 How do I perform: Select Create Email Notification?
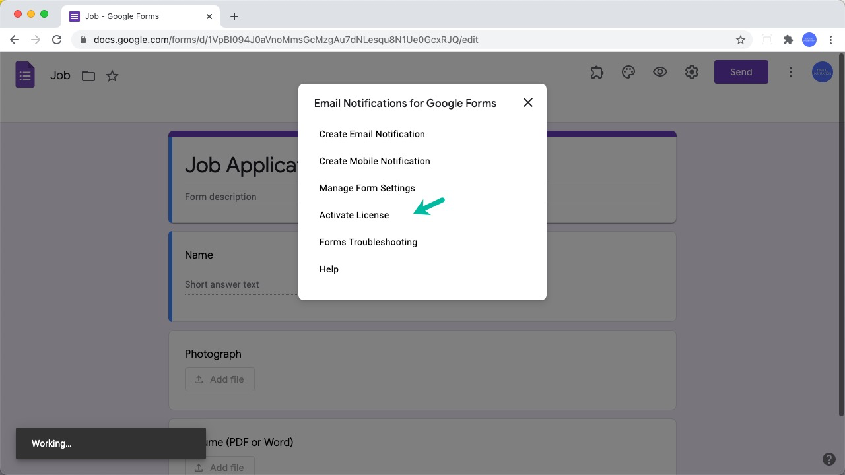point(372,134)
